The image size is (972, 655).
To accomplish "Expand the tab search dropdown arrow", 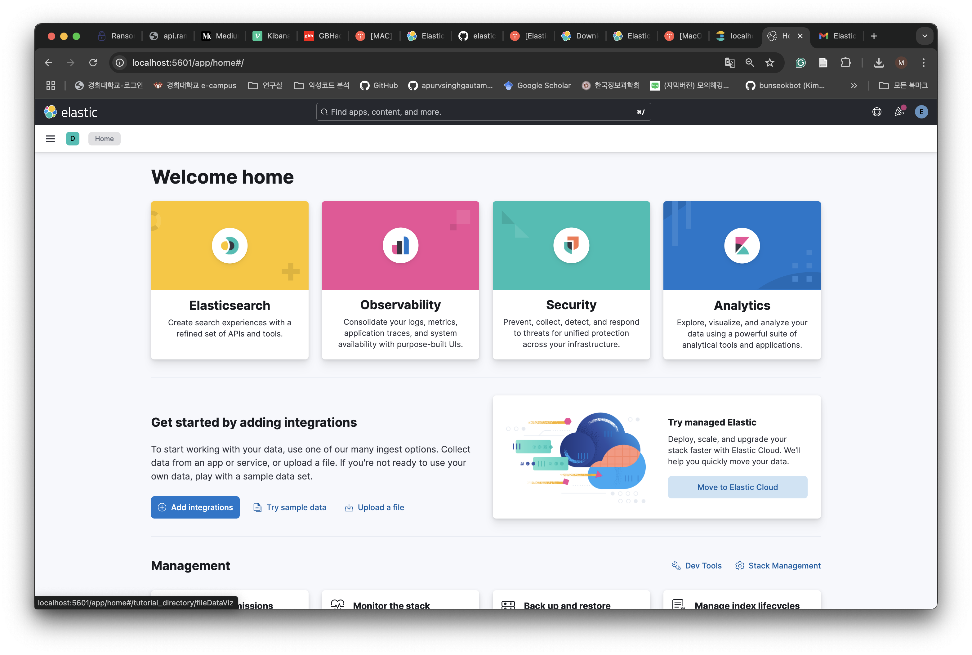I will 924,36.
